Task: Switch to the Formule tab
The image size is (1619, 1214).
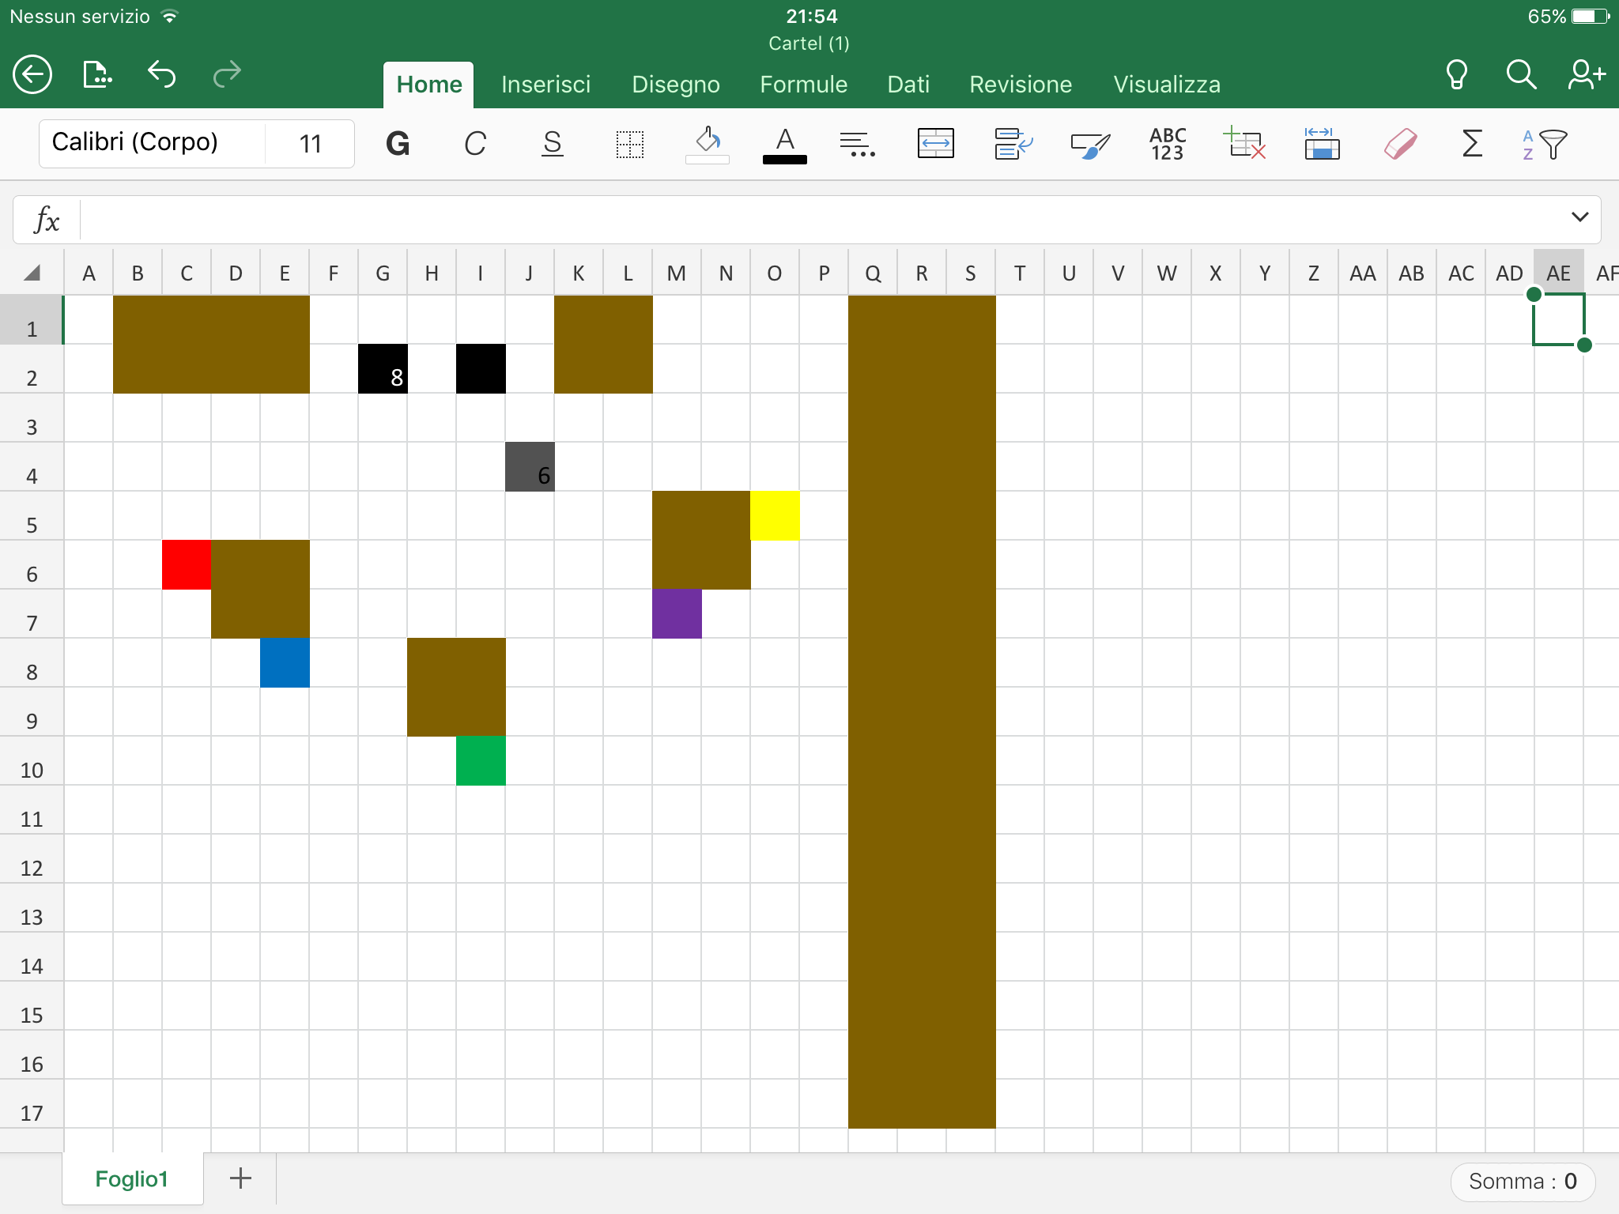Action: pos(803,85)
